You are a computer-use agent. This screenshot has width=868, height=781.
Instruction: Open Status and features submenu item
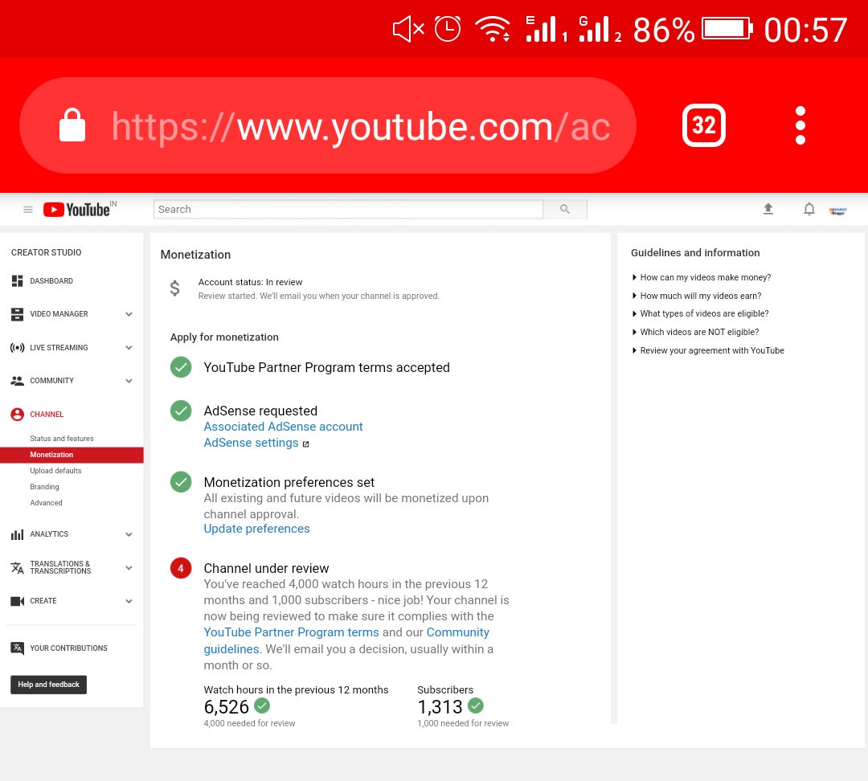pos(61,439)
